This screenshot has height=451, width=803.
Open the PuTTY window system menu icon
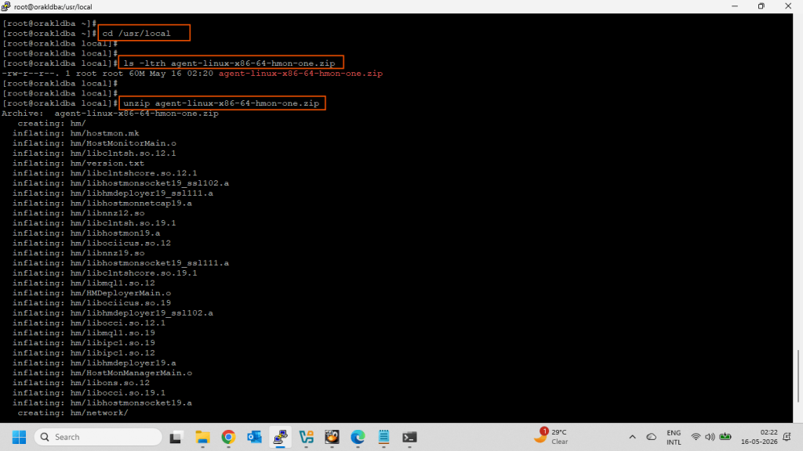[x=5, y=6]
